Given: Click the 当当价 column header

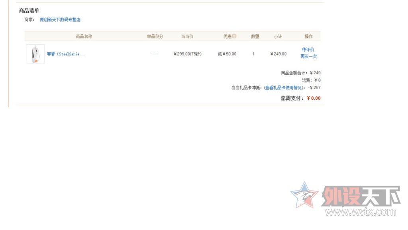Looking at the screenshot, I should (x=187, y=36).
